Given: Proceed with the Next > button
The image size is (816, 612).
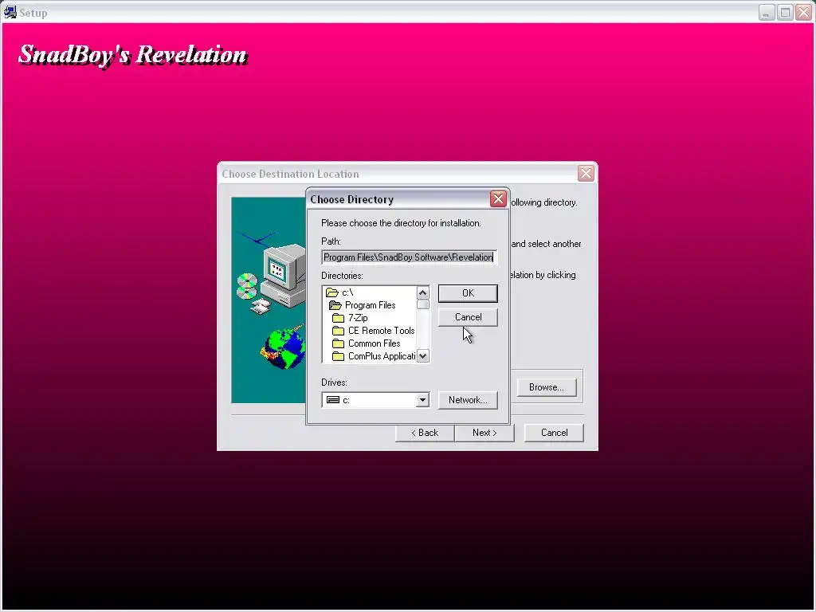Looking at the screenshot, I should click(x=484, y=433).
